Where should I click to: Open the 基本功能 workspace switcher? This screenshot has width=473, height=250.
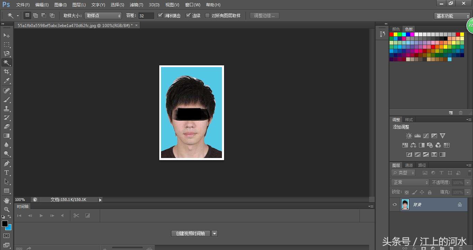(452, 16)
